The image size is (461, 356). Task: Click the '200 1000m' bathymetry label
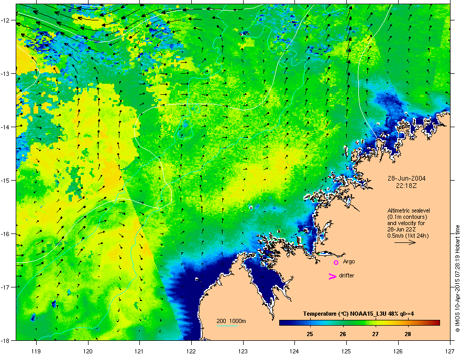231,321
